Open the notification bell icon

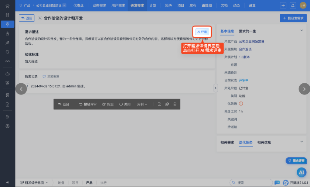[x=293, y=6]
